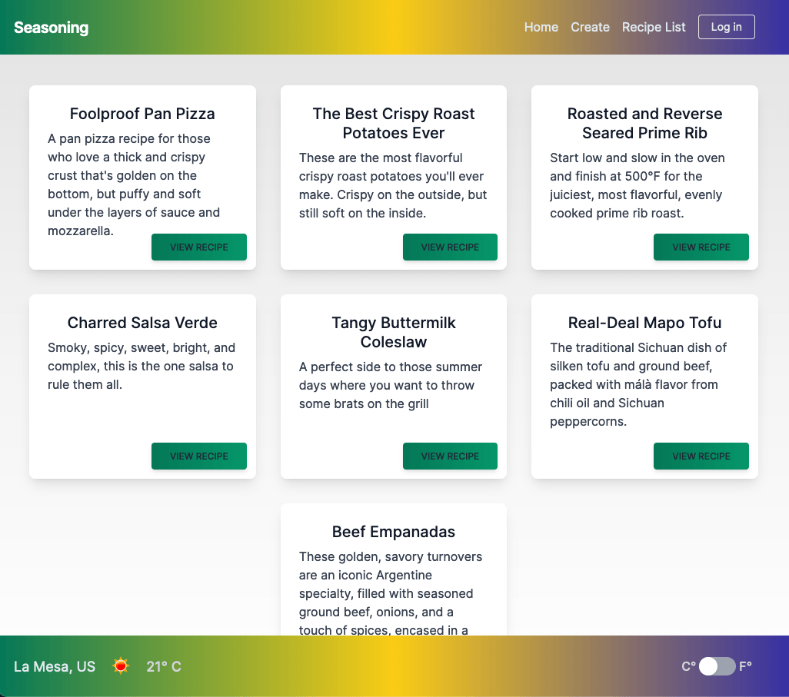Click the Foolproof Pan Pizza title
The height and width of the screenshot is (697, 789).
point(142,114)
